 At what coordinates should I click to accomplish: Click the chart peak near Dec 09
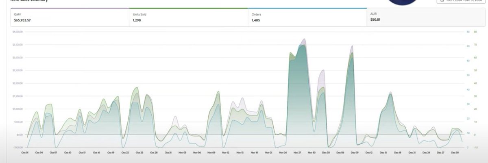[x=352, y=46]
